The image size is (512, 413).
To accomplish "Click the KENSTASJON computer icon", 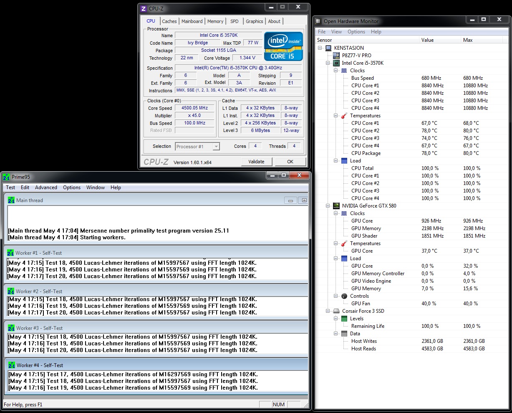I will [328, 48].
